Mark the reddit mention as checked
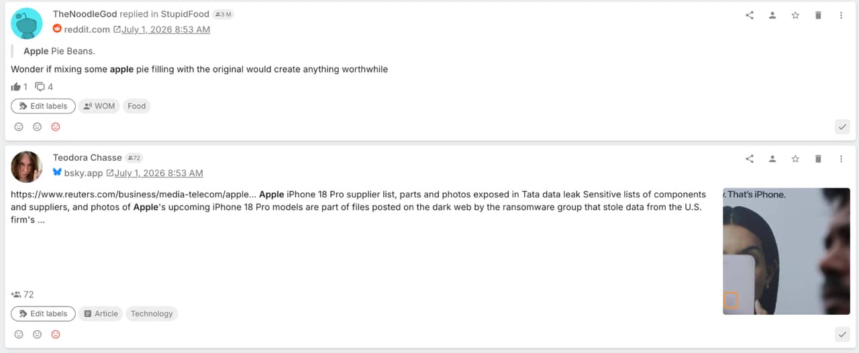This screenshot has height=353, width=859. pyautogui.click(x=843, y=127)
